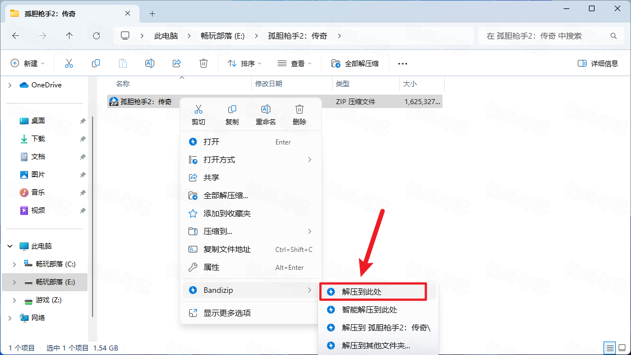Open the 排序 sort dropdown

click(245, 63)
